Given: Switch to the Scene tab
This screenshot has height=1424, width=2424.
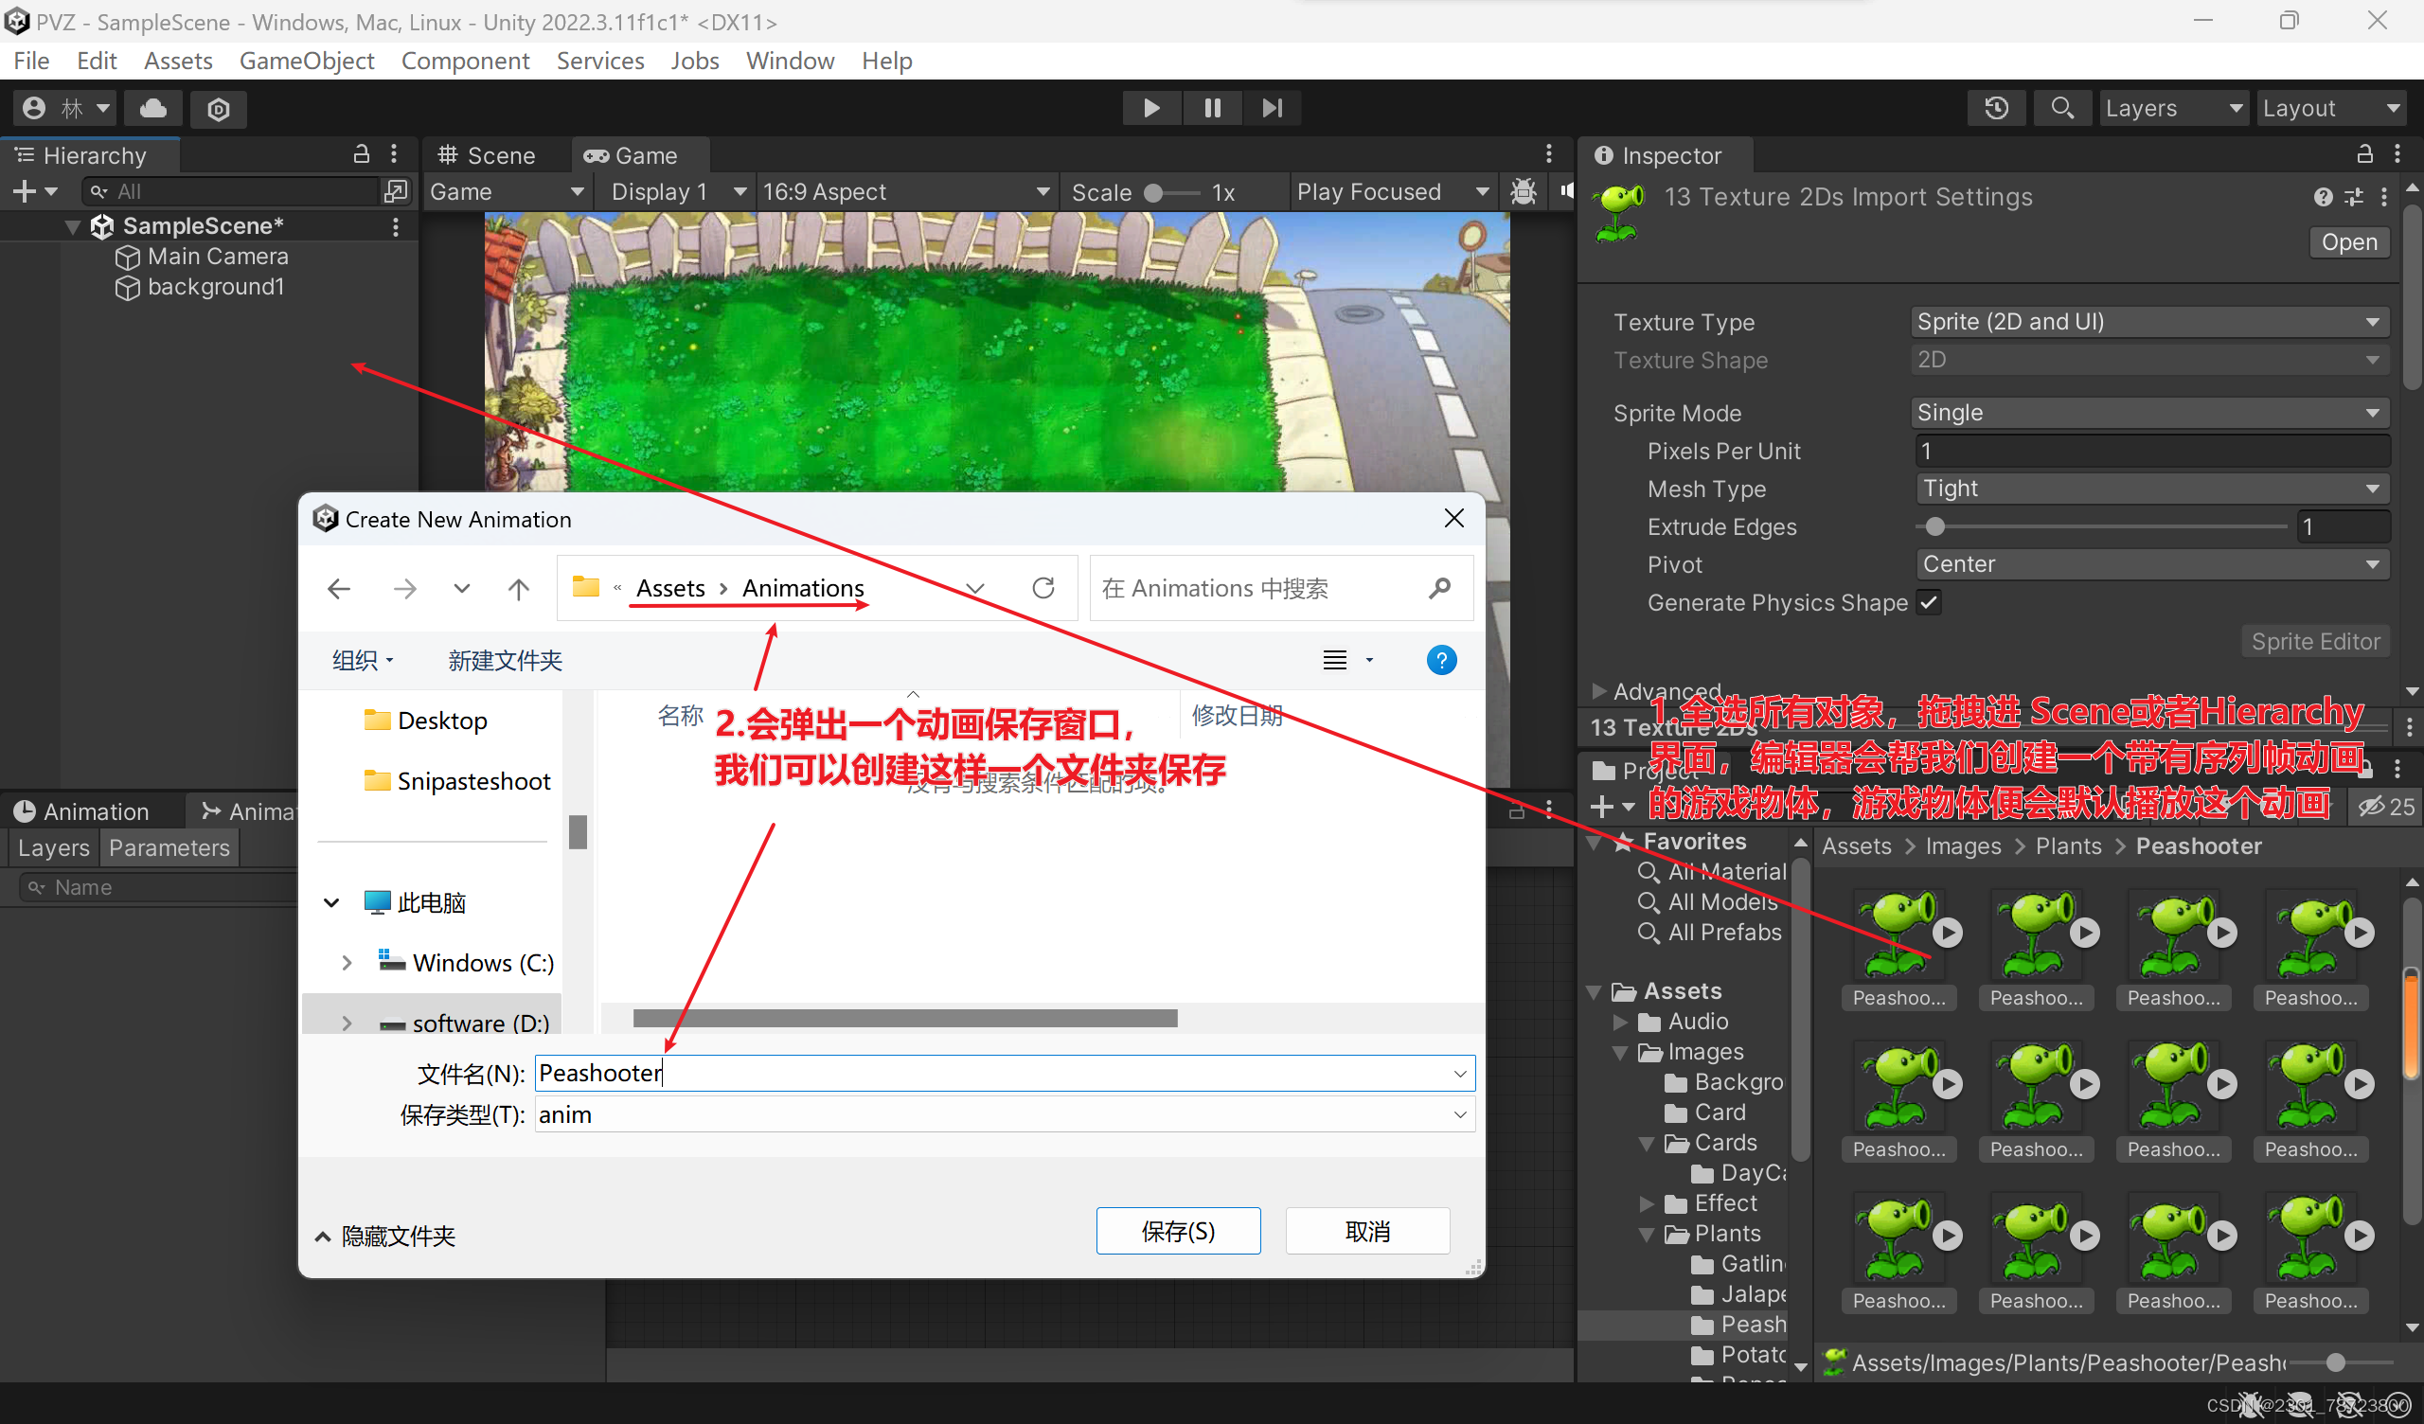Looking at the screenshot, I should pos(487,155).
